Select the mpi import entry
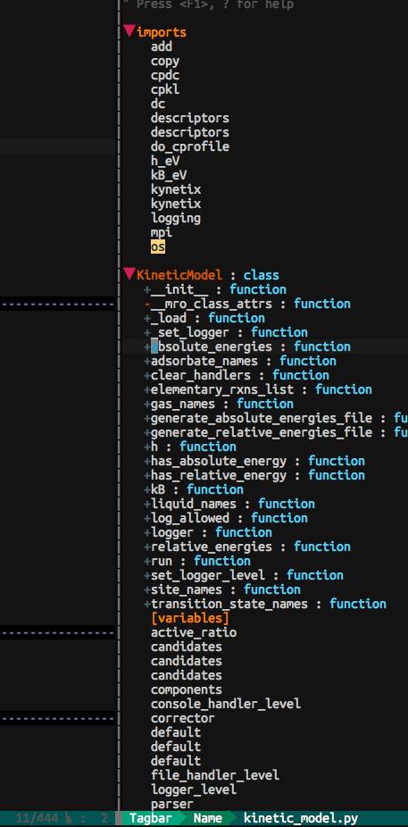The height and width of the screenshot is (827, 408). pos(162,232)
